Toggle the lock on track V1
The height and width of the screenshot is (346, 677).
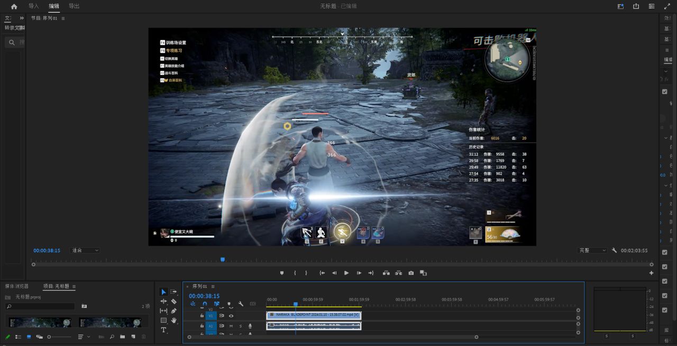coord(202,315)
